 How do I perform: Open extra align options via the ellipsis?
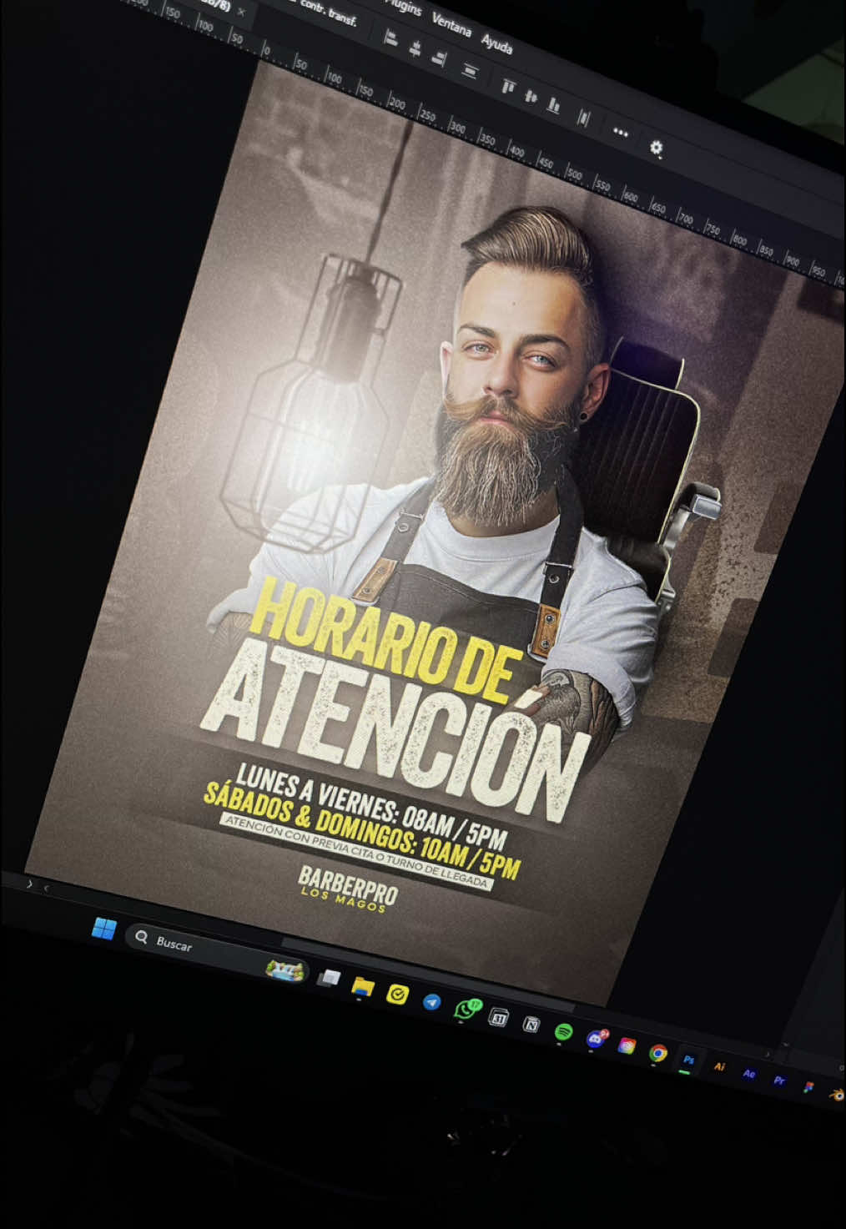click(620, 133)
